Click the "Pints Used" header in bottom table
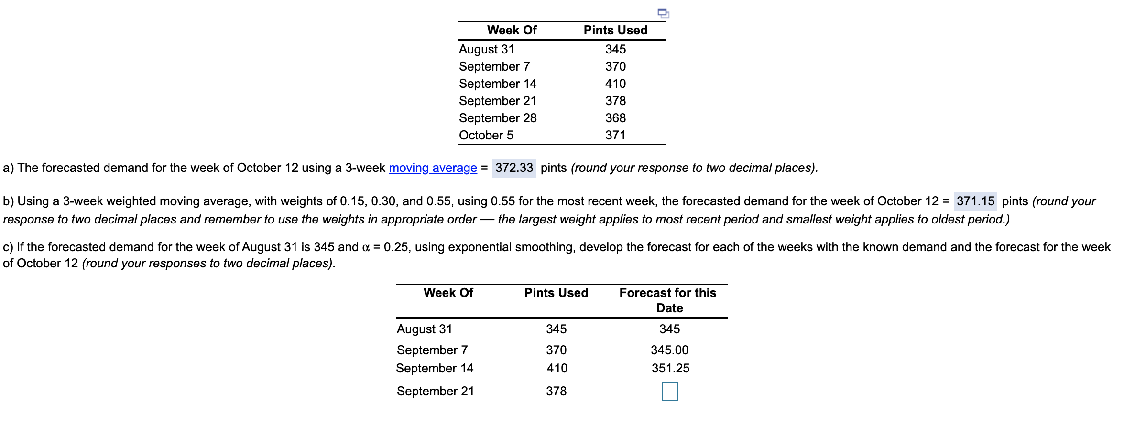1135x424 pixels. (x=556, y=293)
